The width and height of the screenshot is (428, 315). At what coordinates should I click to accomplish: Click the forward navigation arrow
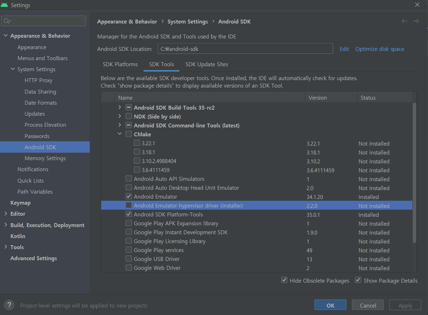(x=416, y=21)
